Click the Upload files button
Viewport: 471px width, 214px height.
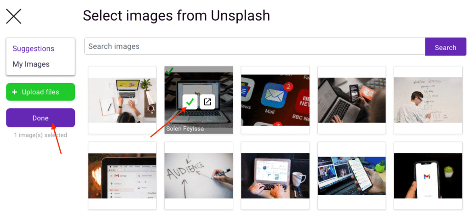(40, 92)
